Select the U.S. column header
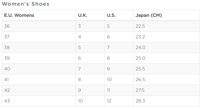 pyautogui.click(x=119, y=15)
